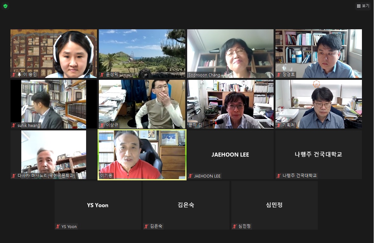This screenshot has height=243, width=374.
Task: Click the 이상규 name label
Action: (112, 125)
